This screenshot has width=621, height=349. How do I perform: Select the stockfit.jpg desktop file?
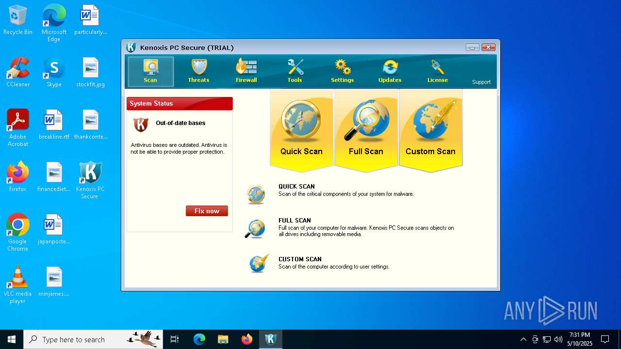pyautogui.click(x=90, y=73)
